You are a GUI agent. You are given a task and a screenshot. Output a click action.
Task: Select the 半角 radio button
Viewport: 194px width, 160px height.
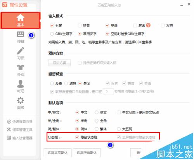pos(77,121)
